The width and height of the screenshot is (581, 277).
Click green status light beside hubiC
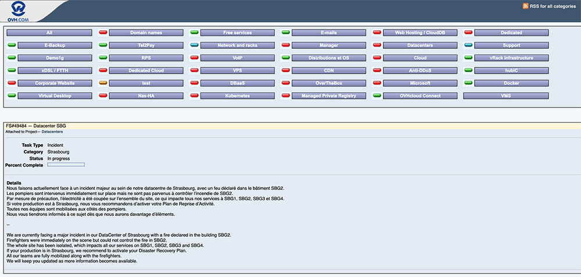(x=468, y=70)
